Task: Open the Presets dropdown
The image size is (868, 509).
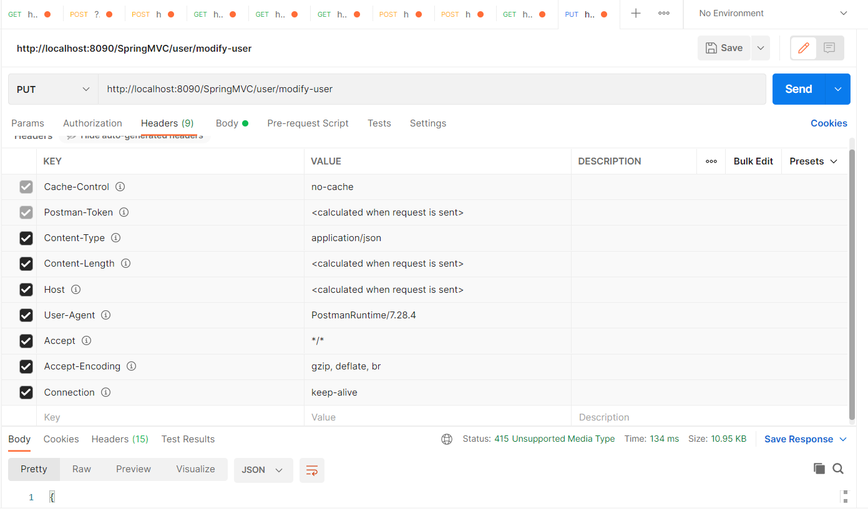Action: coord(813,161)
